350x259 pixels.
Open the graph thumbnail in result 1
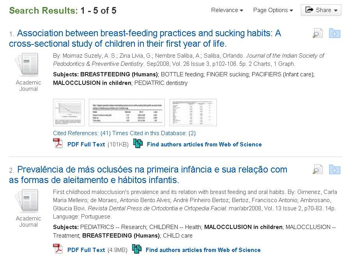coord(69,113)
